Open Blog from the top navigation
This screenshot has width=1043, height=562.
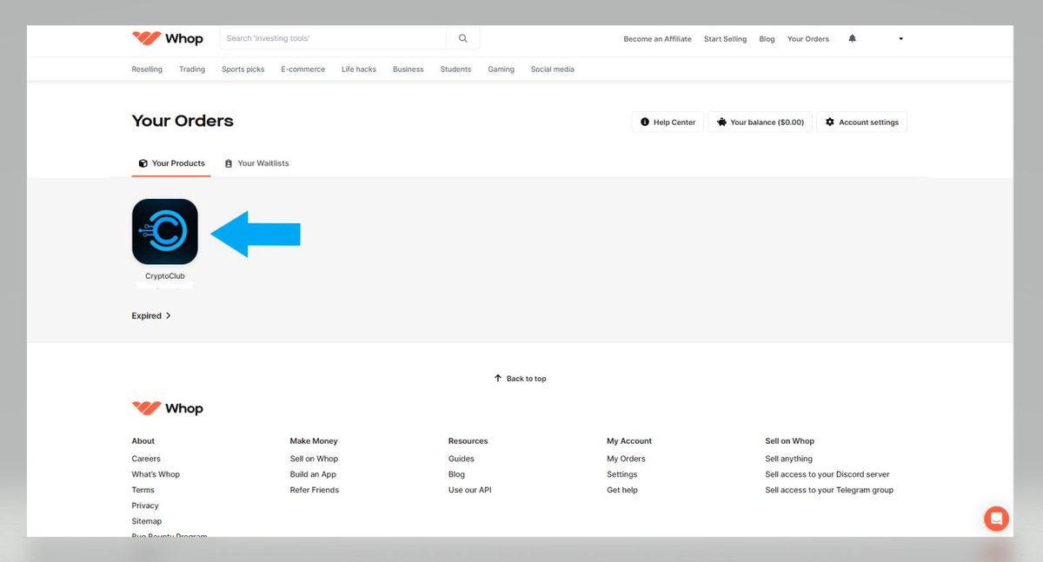click(767, 39)
